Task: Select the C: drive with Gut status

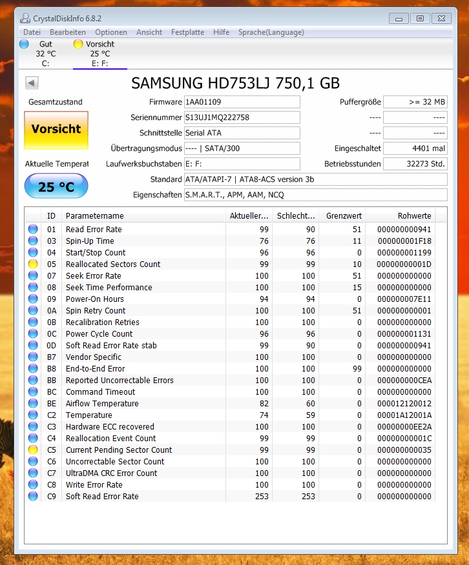Action: 45,54
